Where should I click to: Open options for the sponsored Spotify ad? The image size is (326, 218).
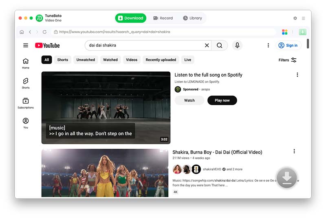297,75
